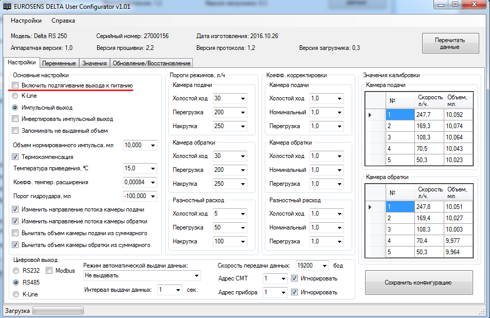
Task: Open the Справка menu
Action: pyautogui.click(x=63, y=21)
